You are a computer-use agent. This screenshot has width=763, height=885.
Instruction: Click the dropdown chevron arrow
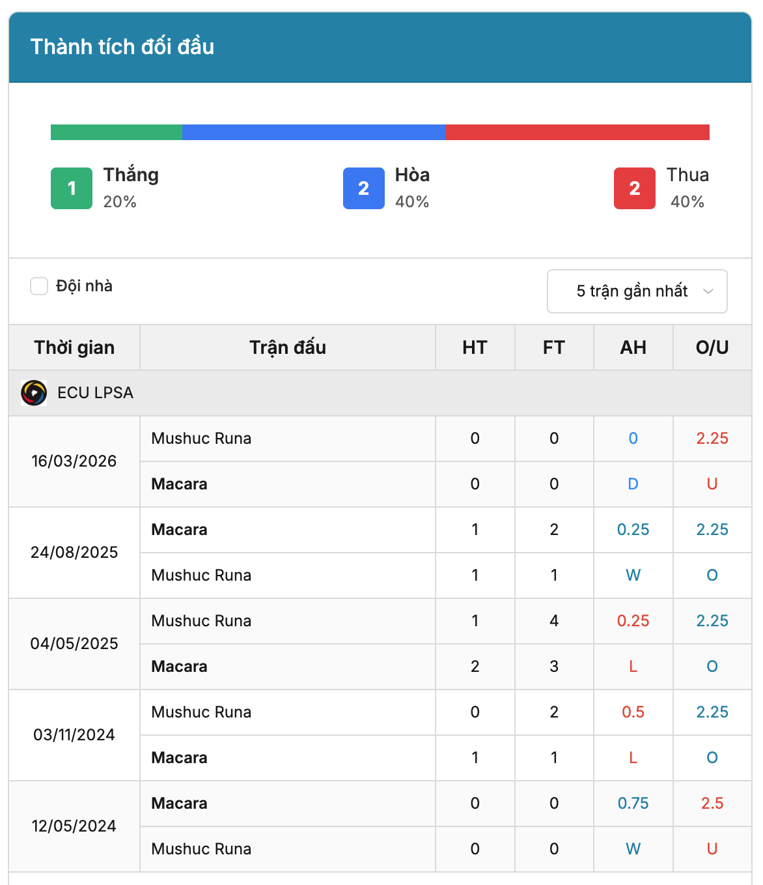point(708,291)
